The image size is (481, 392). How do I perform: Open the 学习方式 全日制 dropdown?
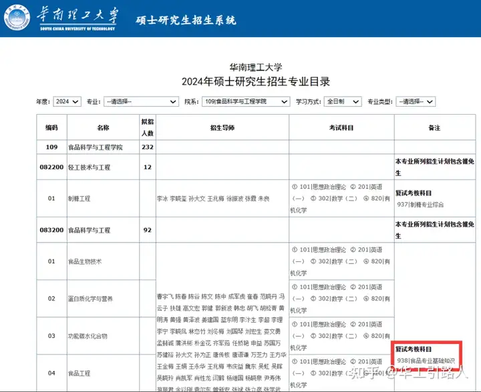[343, 101]
